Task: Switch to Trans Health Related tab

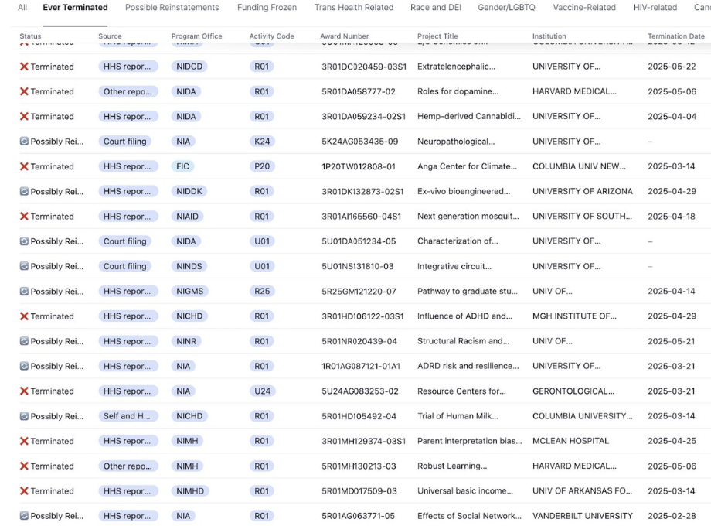Action: [354, 7]
